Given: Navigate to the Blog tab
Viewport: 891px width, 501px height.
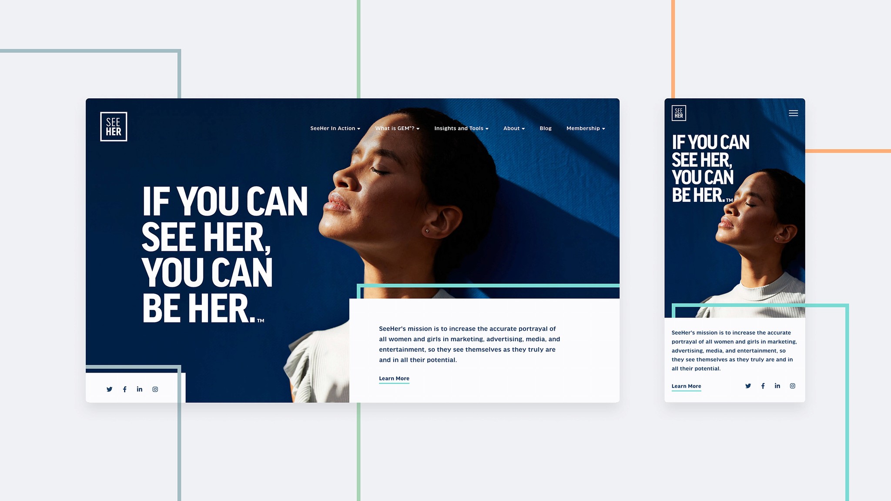Looking at the screenshot, I should [545, 128].
